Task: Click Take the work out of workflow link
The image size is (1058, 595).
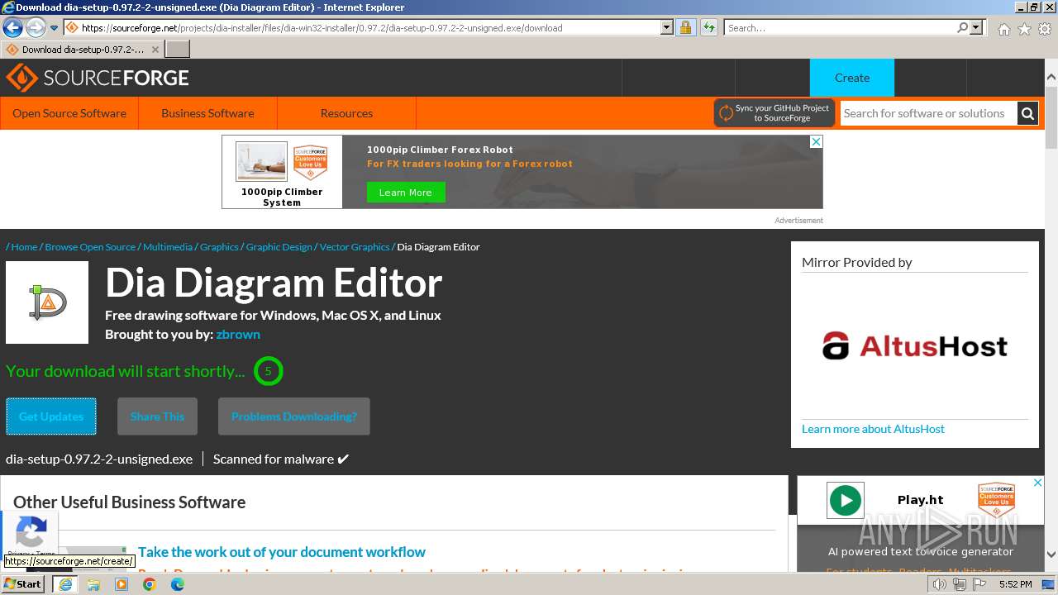Action: [x=282, y=552]
